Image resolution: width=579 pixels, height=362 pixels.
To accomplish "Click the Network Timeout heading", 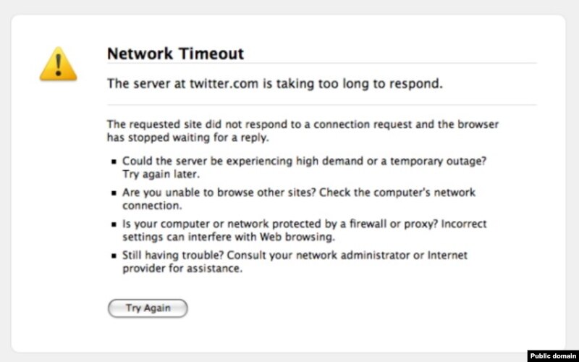I will coord(175,54).
